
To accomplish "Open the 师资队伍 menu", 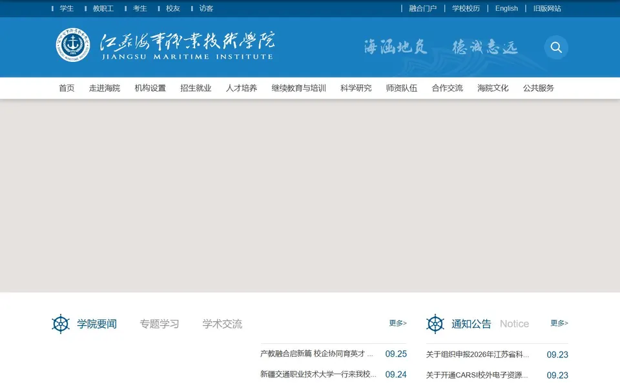I will [401, 88].
